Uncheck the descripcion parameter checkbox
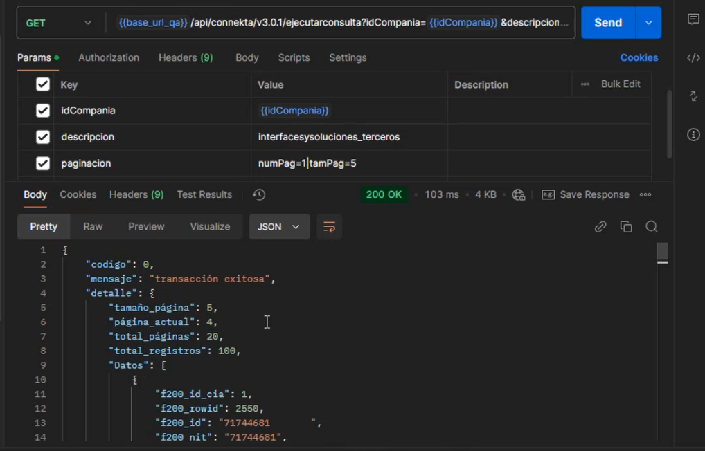Viewport: 705px width, 451px height. pos(43,137)
